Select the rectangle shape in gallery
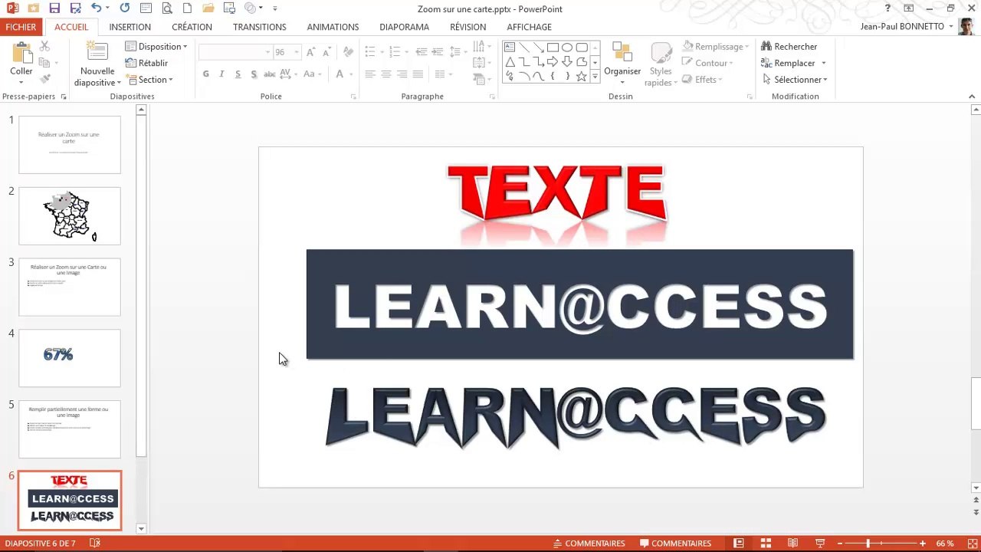The image size is (981, 552). pos(553,47)
